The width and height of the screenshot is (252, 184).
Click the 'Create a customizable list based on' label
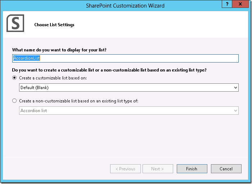(x=53, y=78)
